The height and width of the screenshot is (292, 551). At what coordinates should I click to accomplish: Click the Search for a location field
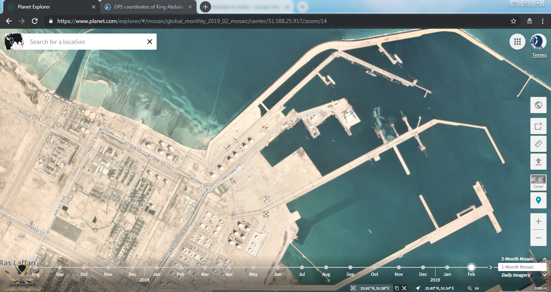[85, 42]
